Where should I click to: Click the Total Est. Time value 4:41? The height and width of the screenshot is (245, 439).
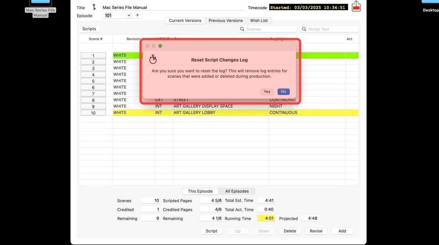[266, 200]
